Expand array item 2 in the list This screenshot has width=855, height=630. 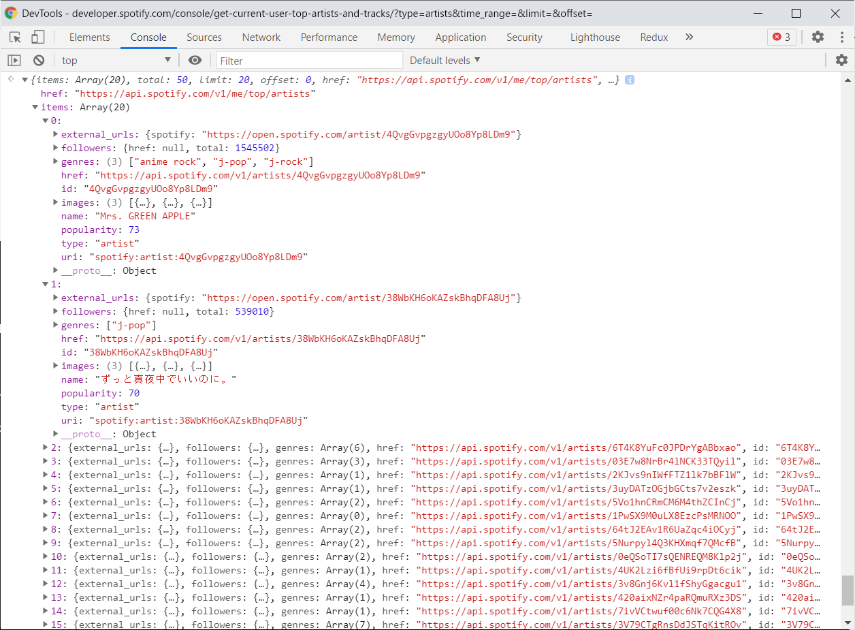46,447
